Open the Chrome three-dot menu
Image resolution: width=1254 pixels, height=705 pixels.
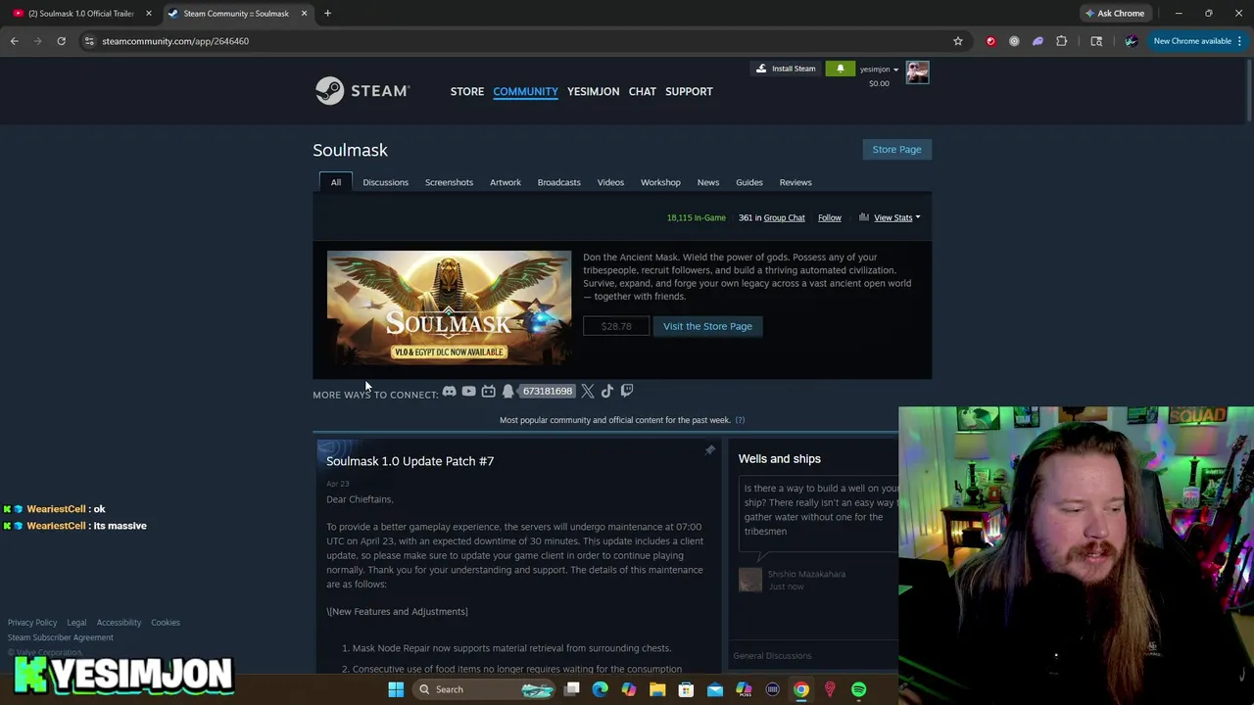click(x=1239, y=41)
